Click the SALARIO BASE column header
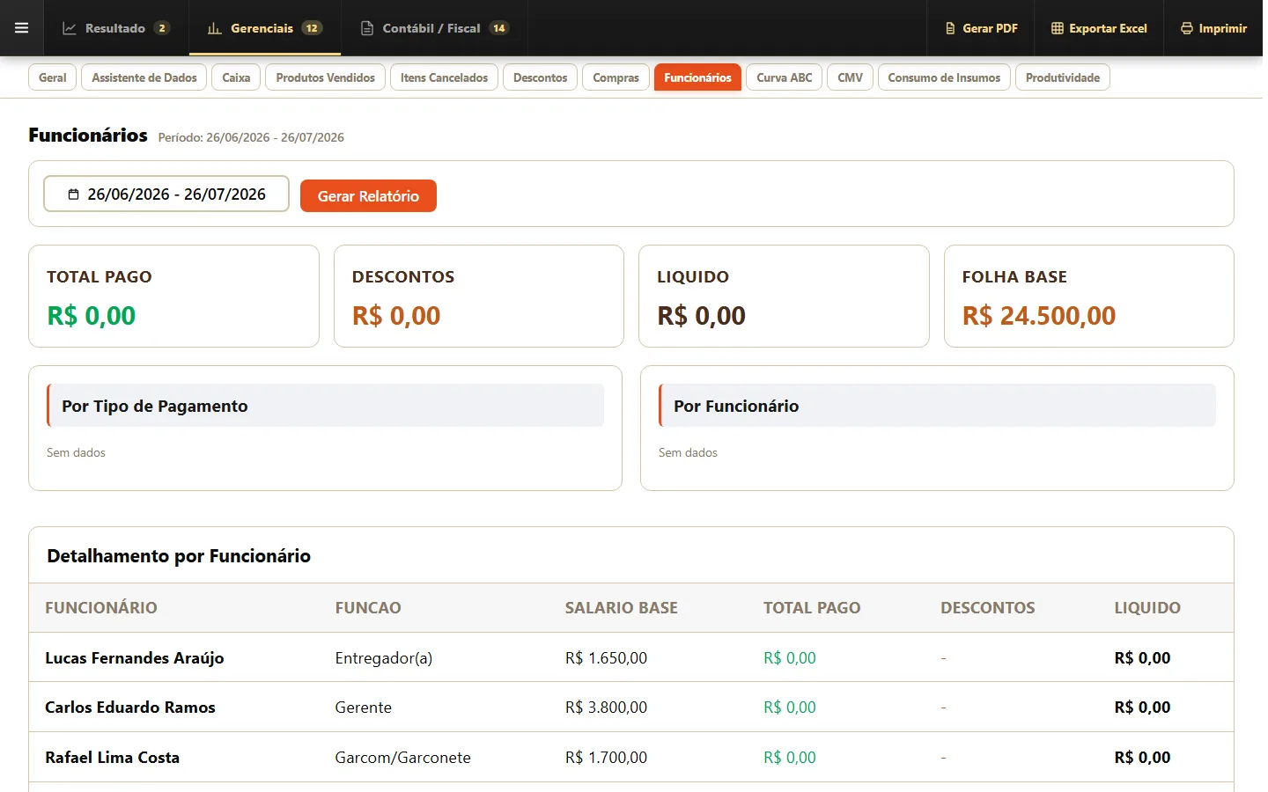This screenshot has width=1268, height=792. (x=622, y=607)
